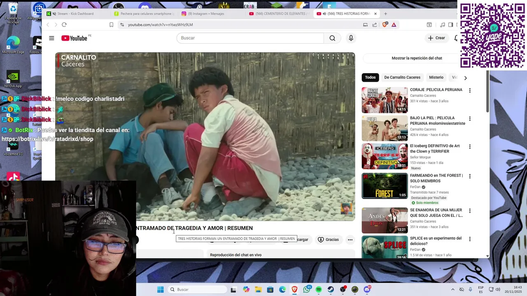The height and width of the screenshot is (296, 527).
Task: Open the YouTube hamburger guide menu
Action: 51,38
